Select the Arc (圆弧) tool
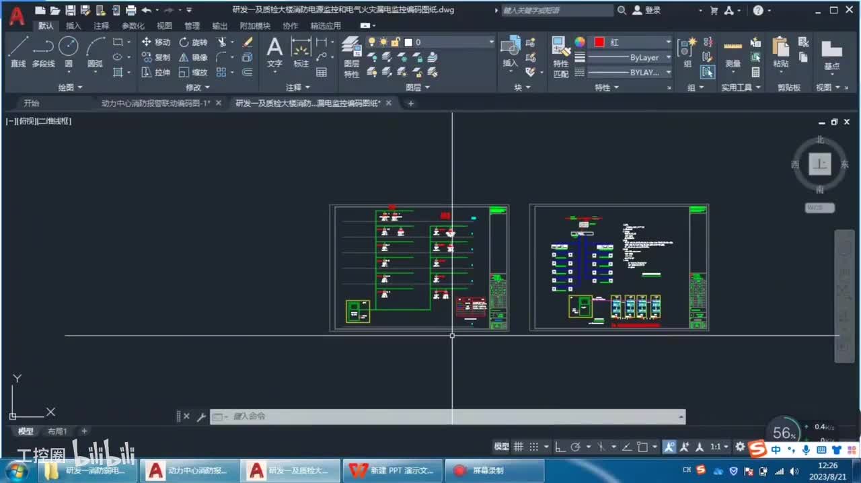The image size is (861, 483). [x=95, y=52]
